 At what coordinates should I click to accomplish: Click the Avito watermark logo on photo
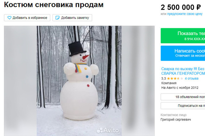click(108, 130)
